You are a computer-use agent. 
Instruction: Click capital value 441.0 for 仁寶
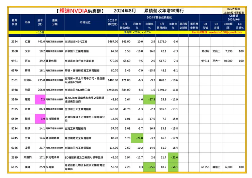tap(41, 42)
